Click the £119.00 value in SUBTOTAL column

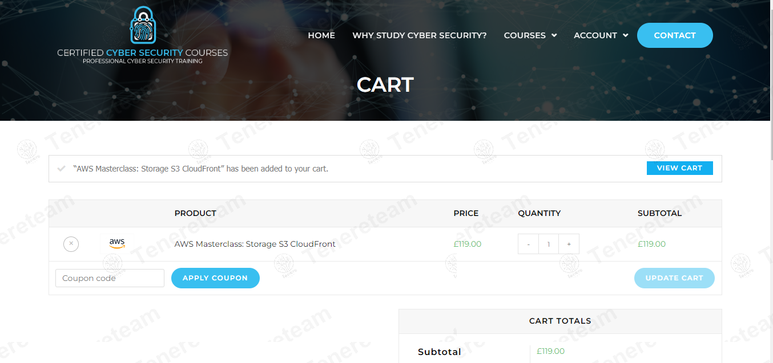pos(652,244)
